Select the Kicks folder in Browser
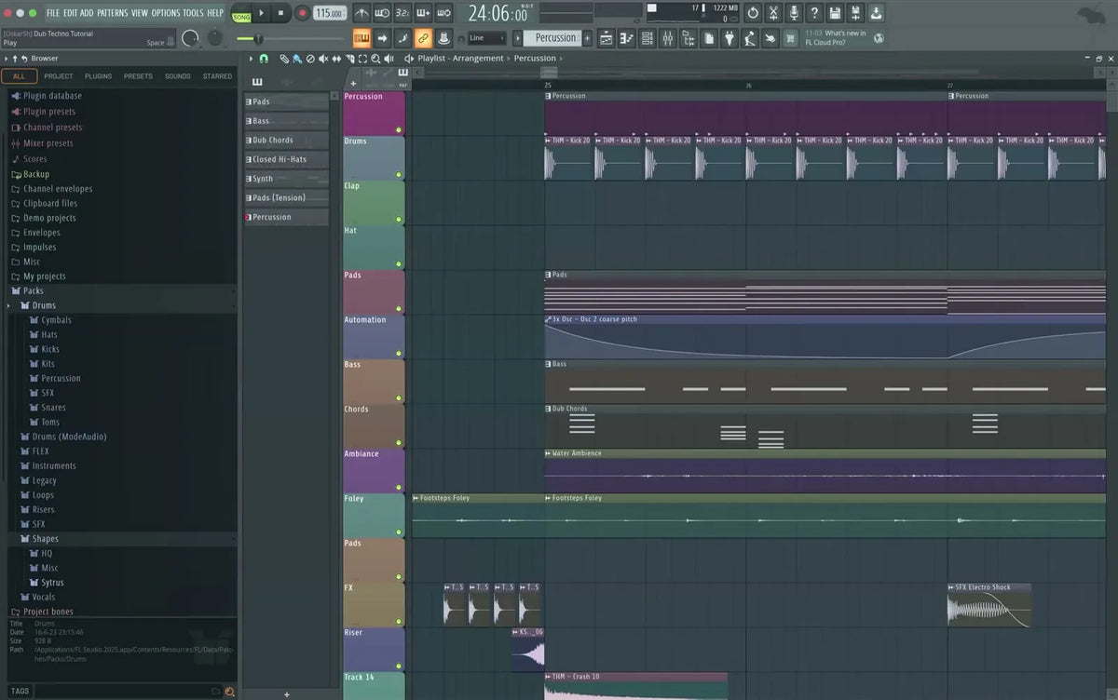1118x700 pixels. (x=50, y=349)
